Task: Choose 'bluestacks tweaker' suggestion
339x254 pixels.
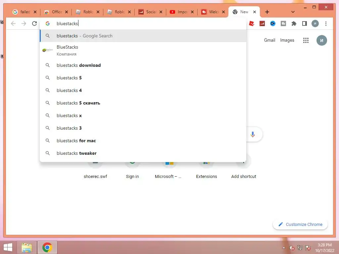Action: tap(143, 153)
